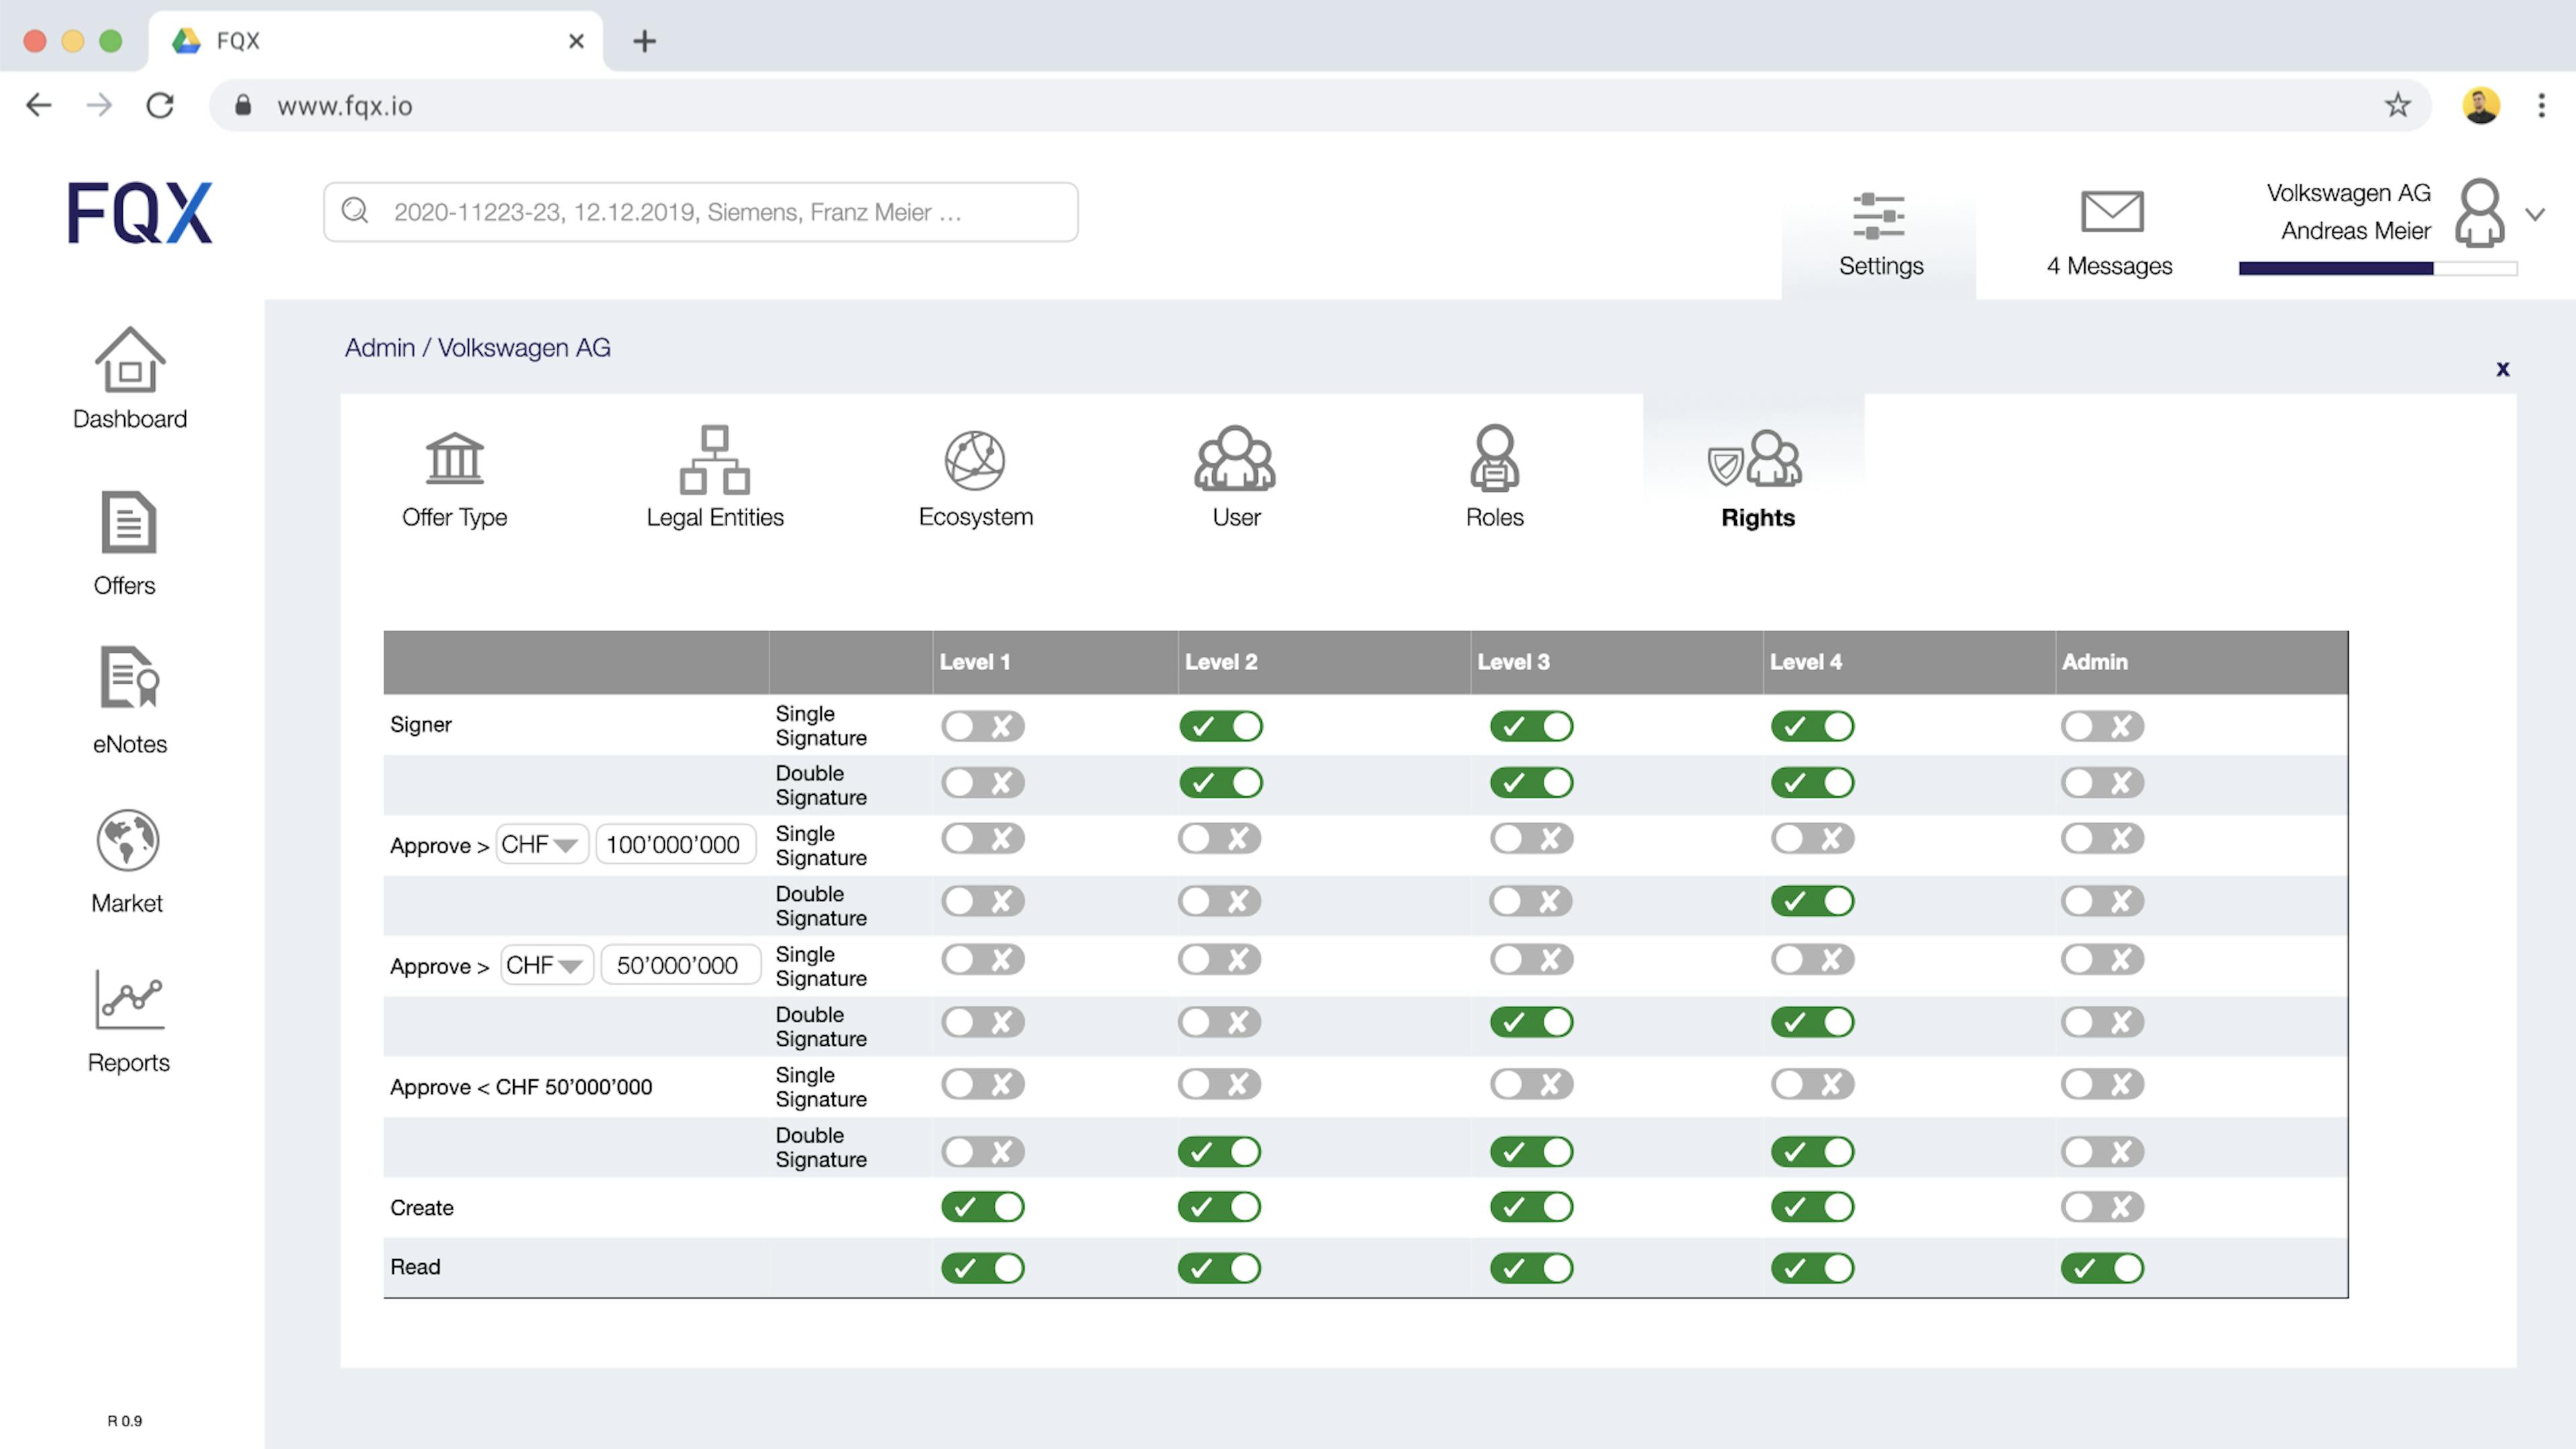Image resolution: width=2576 pixels, height=1449 pixels.
Task: Disable Signer Double Signature for Level 3
Action: [1531, 782]
